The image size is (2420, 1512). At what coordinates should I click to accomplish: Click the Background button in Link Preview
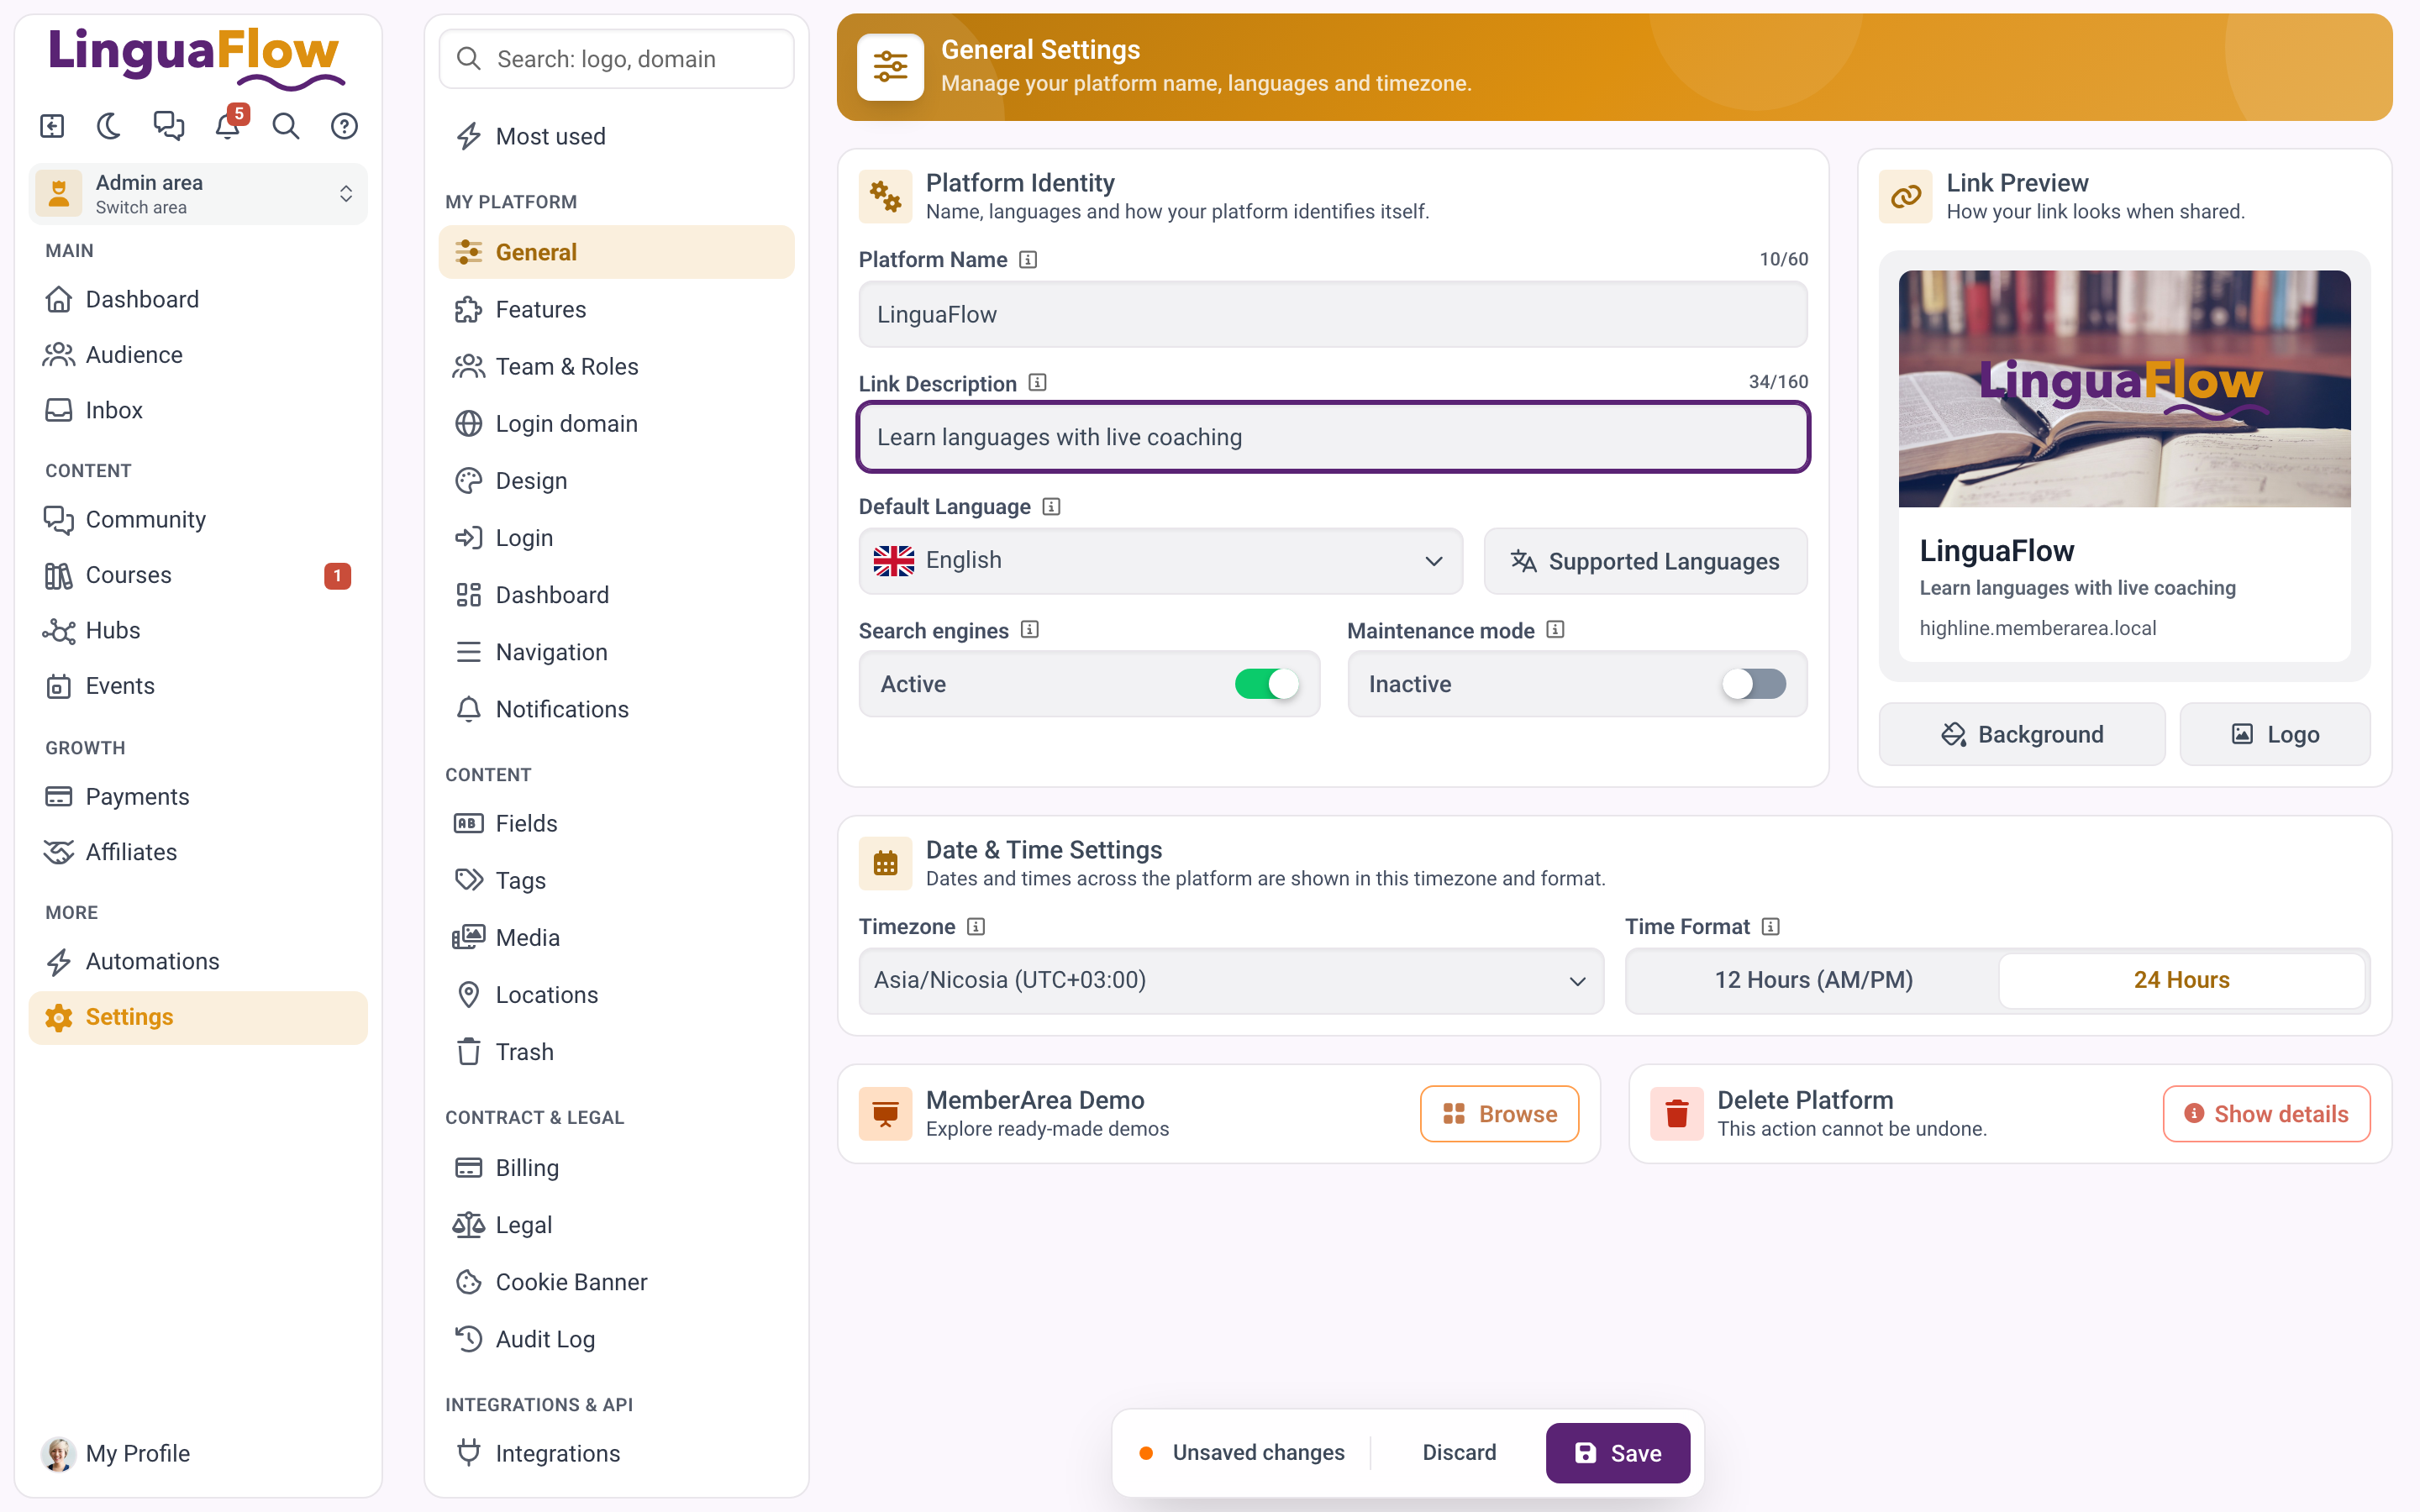[x=2022, y=734]
